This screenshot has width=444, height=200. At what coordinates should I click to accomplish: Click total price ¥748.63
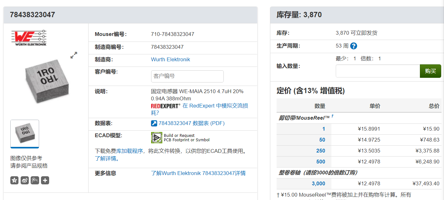tap(430, 140)
